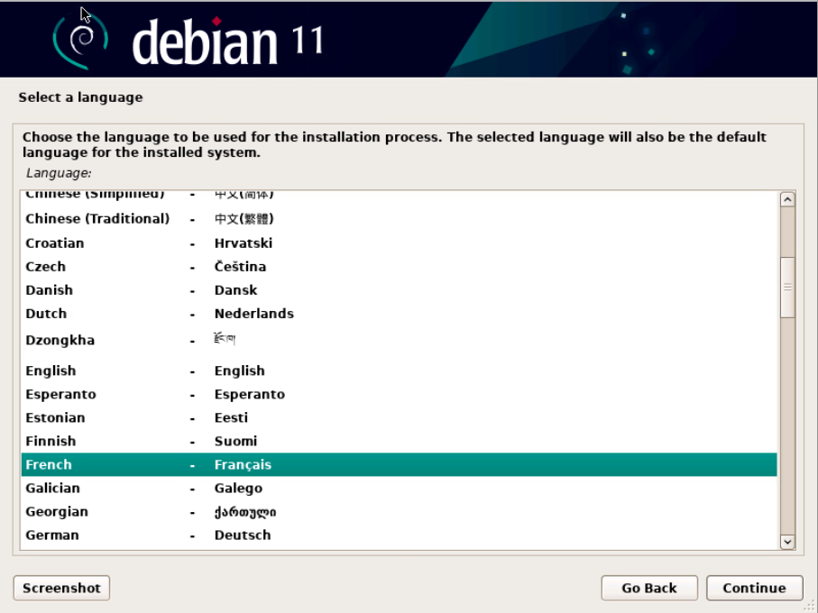Screen dimensions: 818x613
Task: Select Georgian in the language list
Action: pyautogui.click(x=57, y=511)
